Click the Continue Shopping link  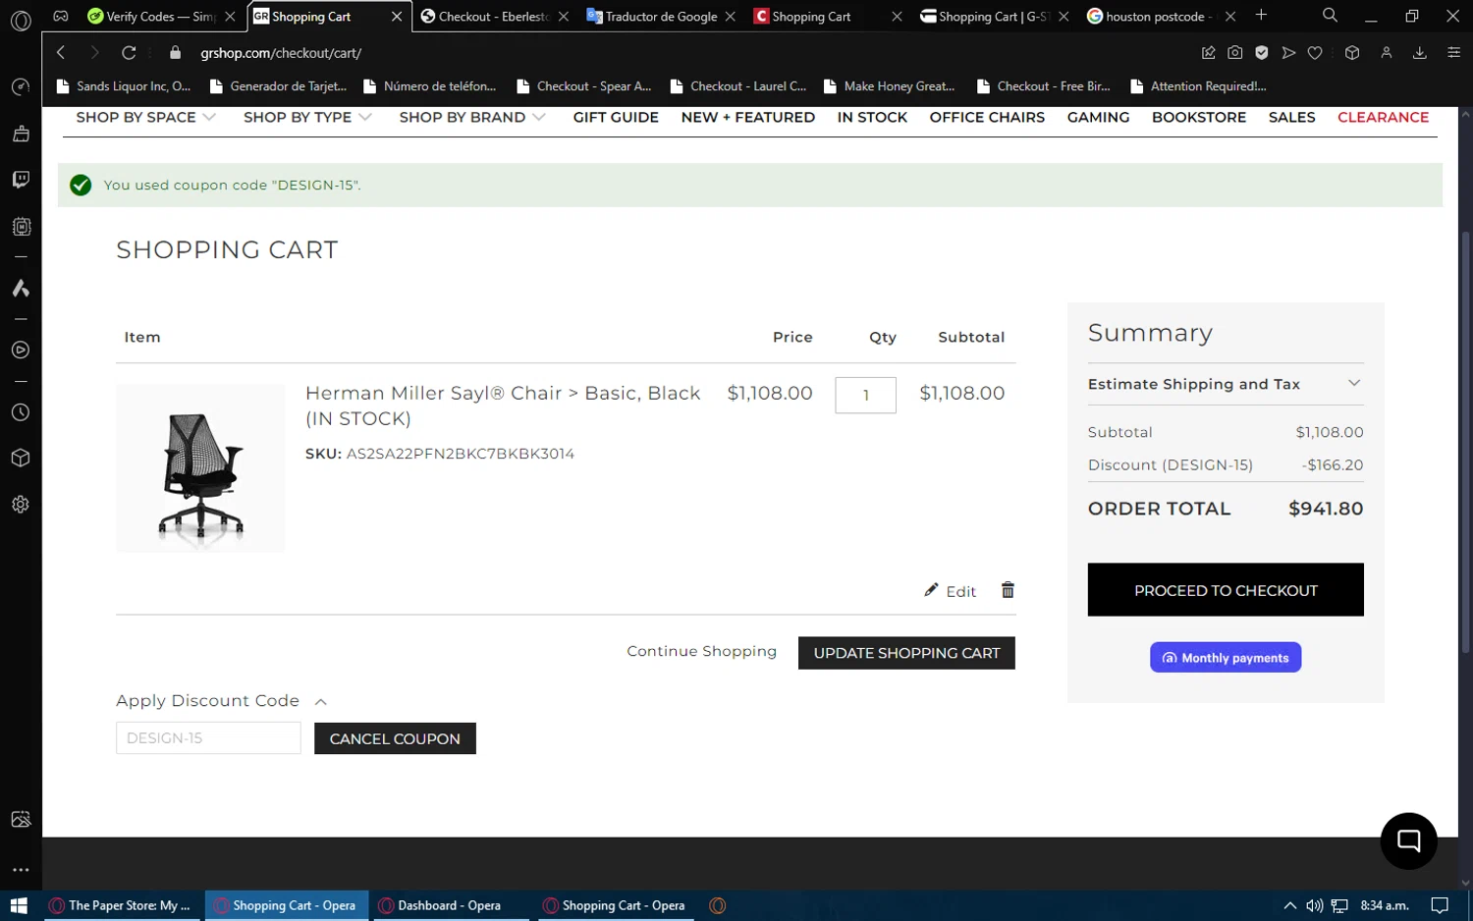click(x=701, y=651)
